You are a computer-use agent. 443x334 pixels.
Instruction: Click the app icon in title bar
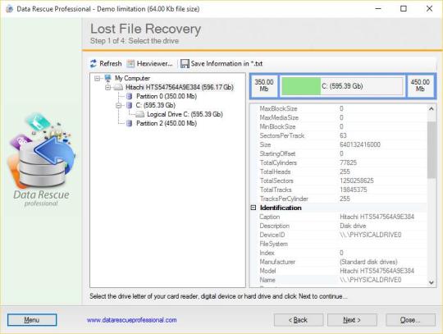point(9,9)
